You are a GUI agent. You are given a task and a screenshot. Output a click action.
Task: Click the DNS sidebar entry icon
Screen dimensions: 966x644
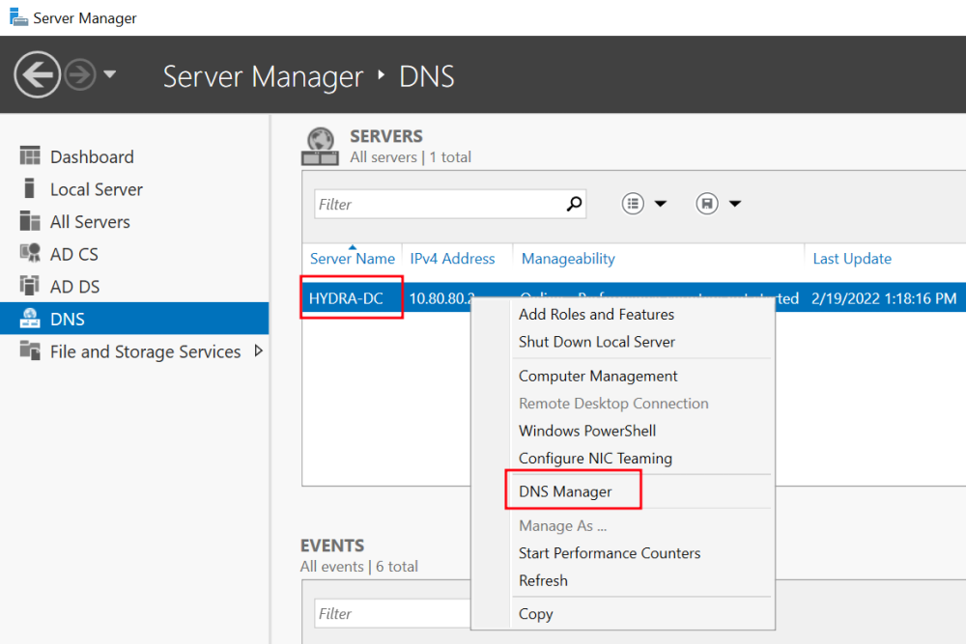coord(30,318)
